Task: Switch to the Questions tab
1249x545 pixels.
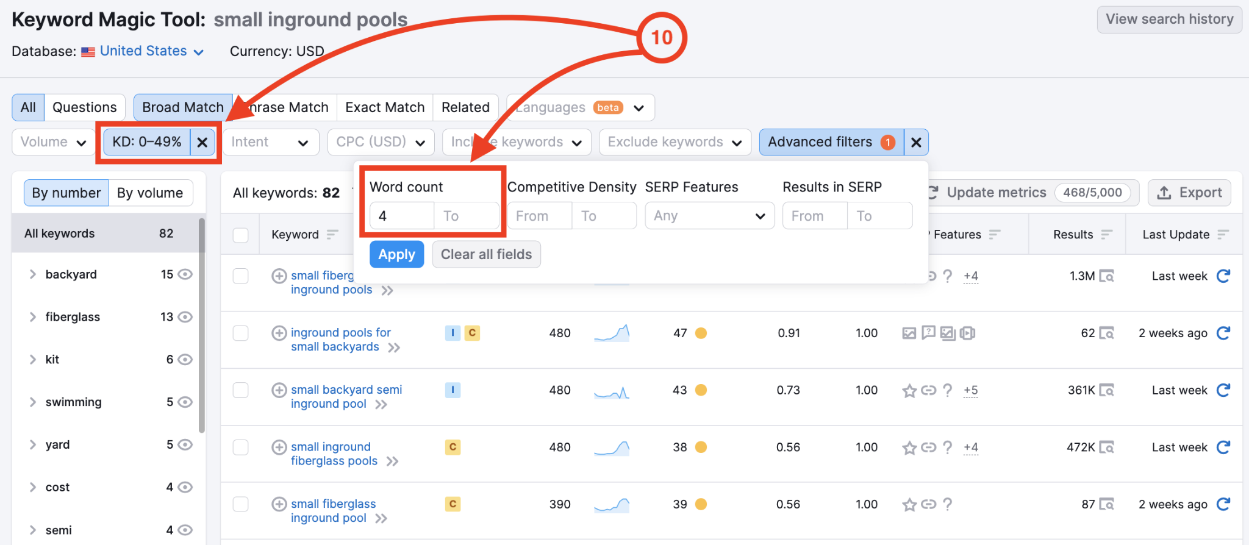Action: coord(84,107)
